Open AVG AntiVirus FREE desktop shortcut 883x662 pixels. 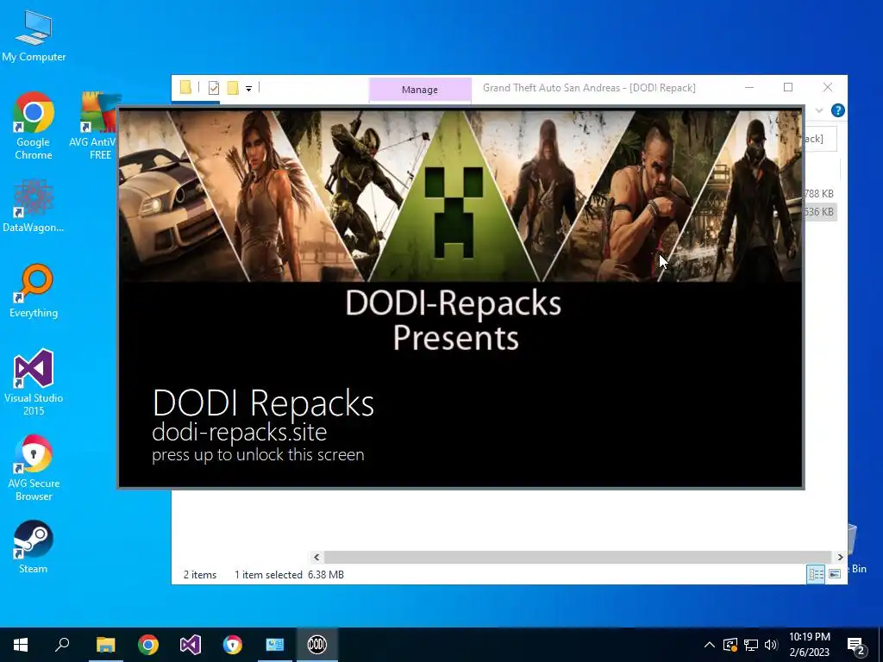(x=98, y=126)
